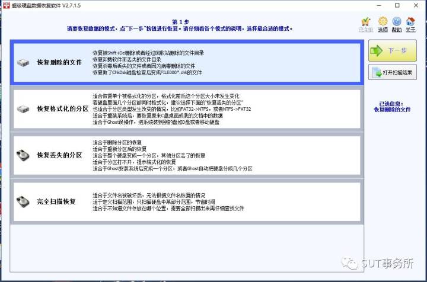The image size is (427, 282).
Task: Select the 恢复格式化的分区 mode
Action: tap(187, 109)
